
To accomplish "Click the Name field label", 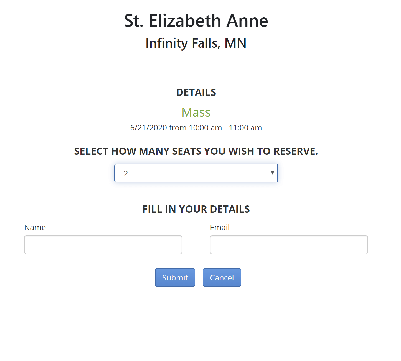I will (35, 227).
